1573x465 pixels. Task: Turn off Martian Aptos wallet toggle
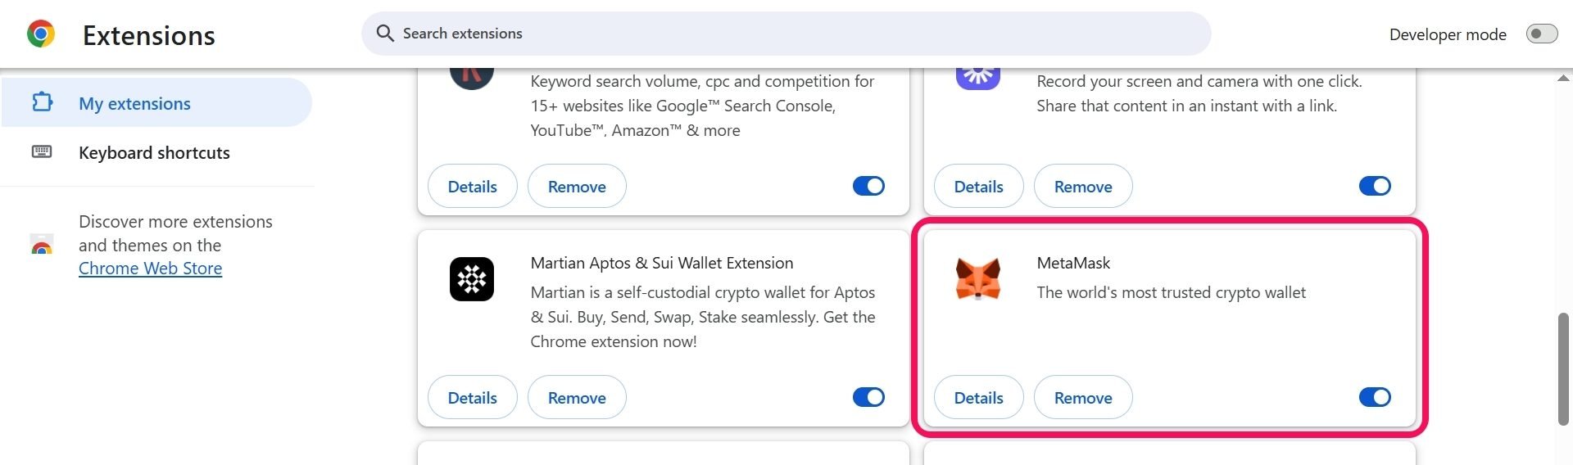[868, 397]
